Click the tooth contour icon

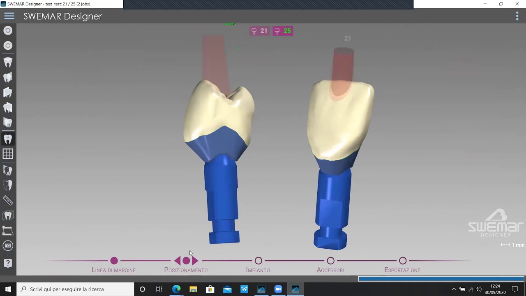coord(8,185)
